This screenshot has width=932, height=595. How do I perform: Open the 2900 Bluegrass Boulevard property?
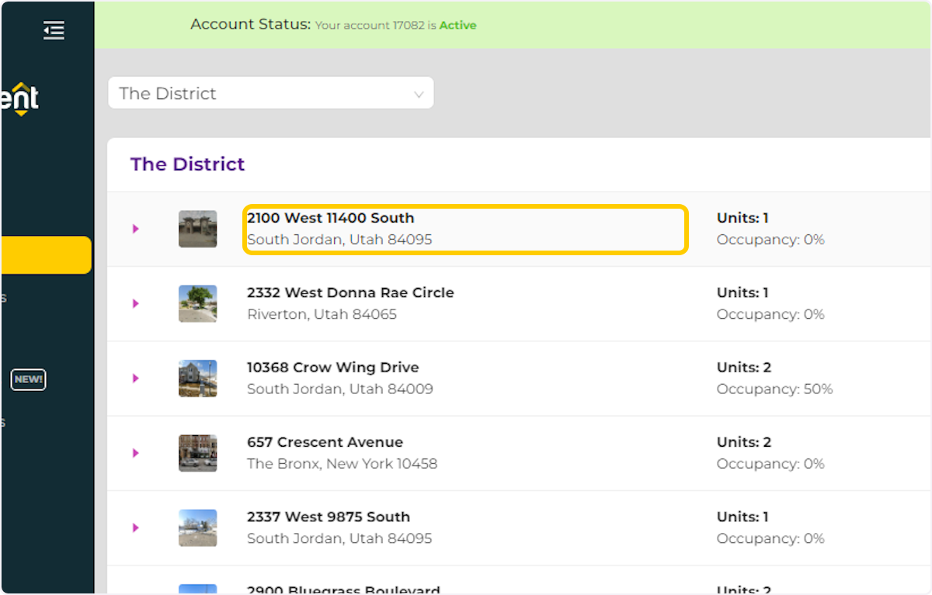(344, 590)
